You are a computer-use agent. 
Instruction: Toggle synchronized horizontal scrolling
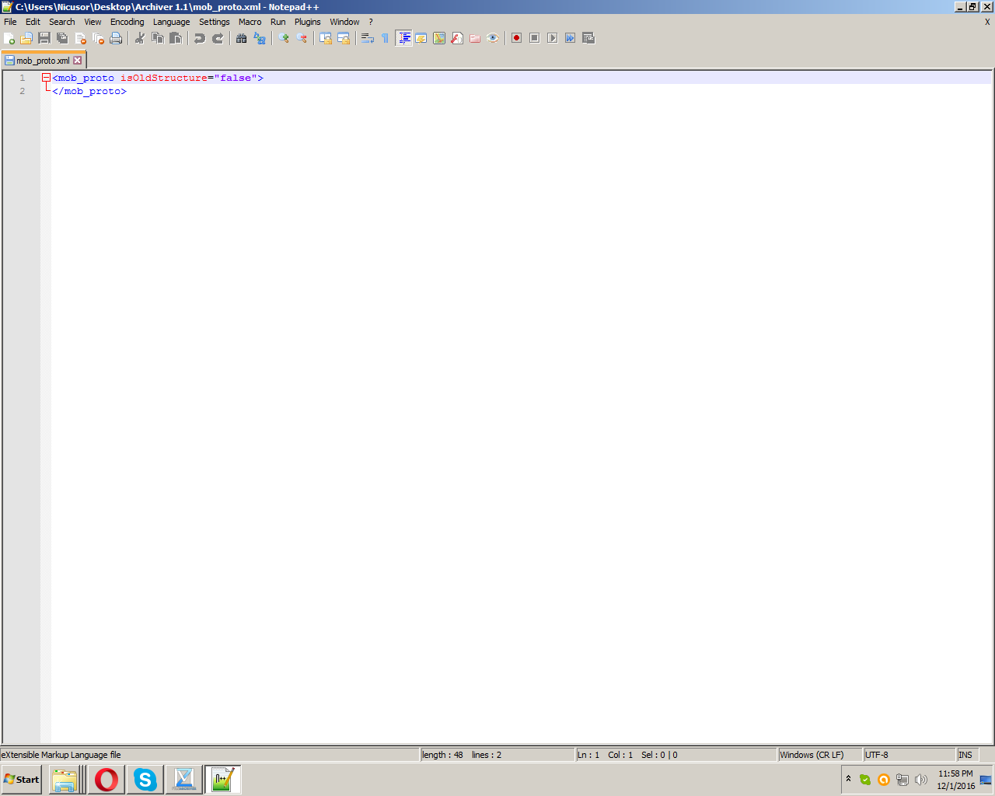(344, 38)
